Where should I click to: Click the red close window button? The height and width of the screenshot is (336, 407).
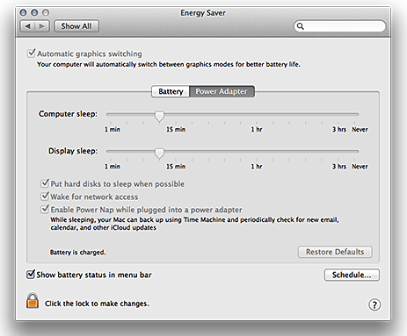23,12
